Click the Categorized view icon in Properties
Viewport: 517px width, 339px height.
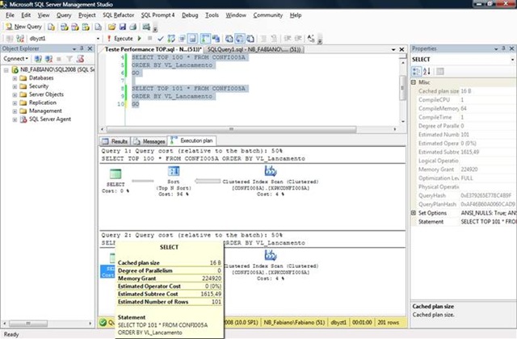pos(418,70)
